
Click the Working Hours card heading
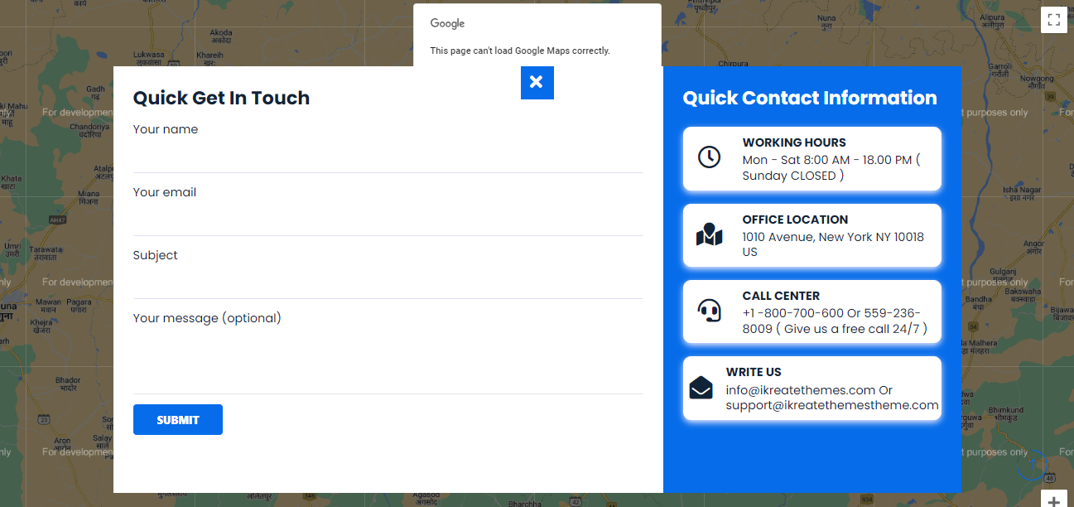(793, 142)
